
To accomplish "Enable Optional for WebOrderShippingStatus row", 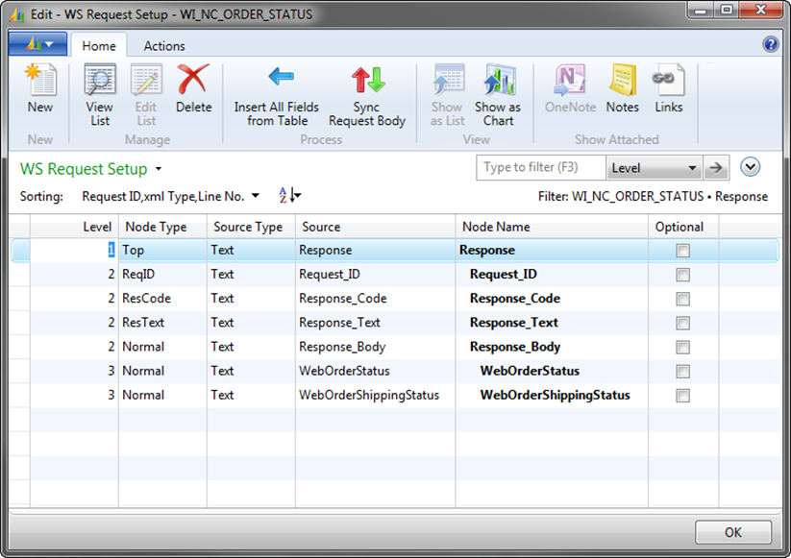I will pyautogui.click(x=682, y=396).
